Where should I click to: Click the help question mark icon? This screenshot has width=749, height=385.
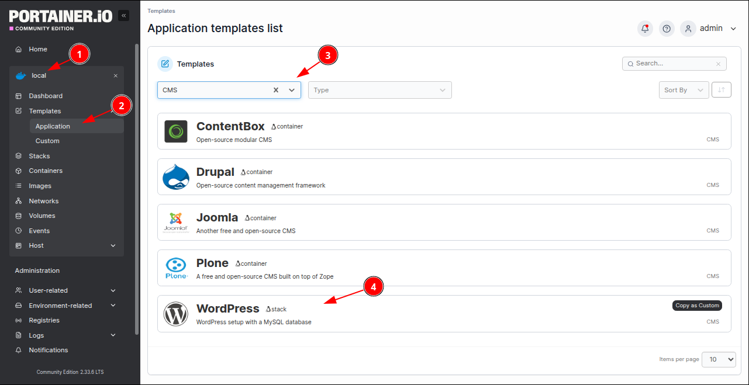coord(667,29)
